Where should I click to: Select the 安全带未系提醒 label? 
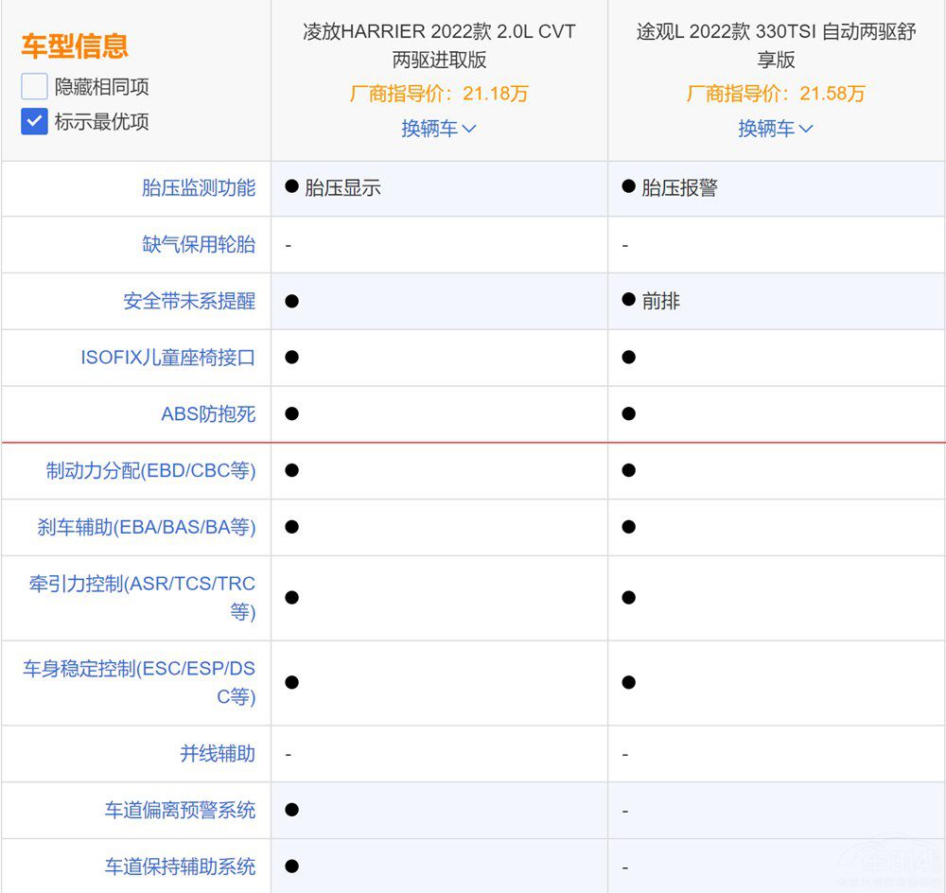[x=189, y=302]
